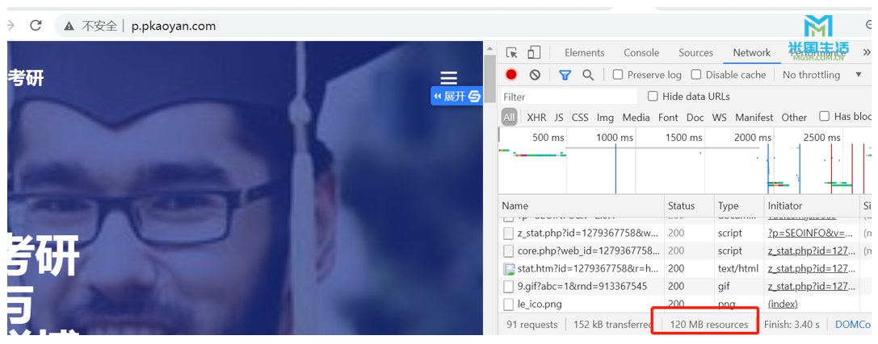Click the 91 requests status entry

click(532, 325)
